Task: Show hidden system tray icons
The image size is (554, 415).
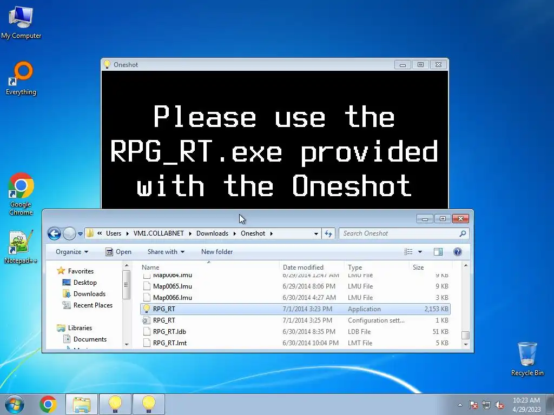Action: click(x=460, y=405)
